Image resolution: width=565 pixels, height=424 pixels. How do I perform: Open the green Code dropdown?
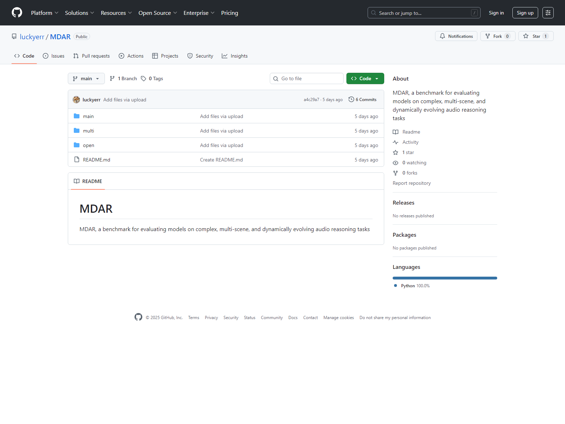[365, 78]
